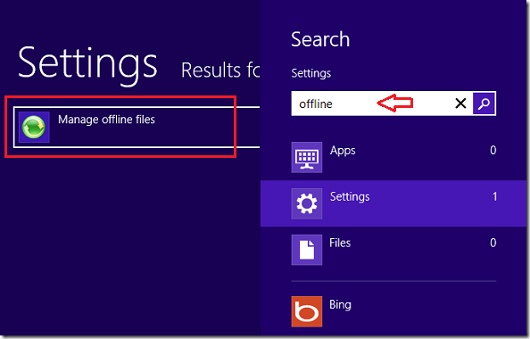The image size is (530, 339).
Task: Open the Manage offline files sync icon
Action: point(34,127)
